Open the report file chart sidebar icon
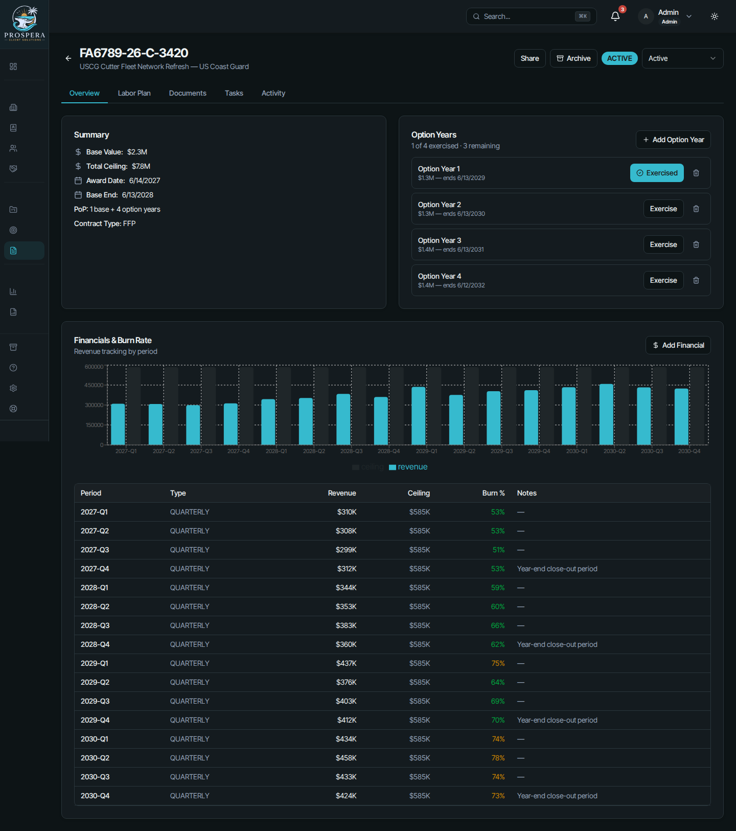Screen dimensions: 736x831 tap(13, 312)
